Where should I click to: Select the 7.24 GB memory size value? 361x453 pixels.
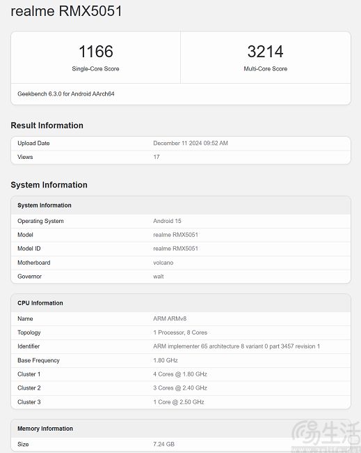point(163,445)
